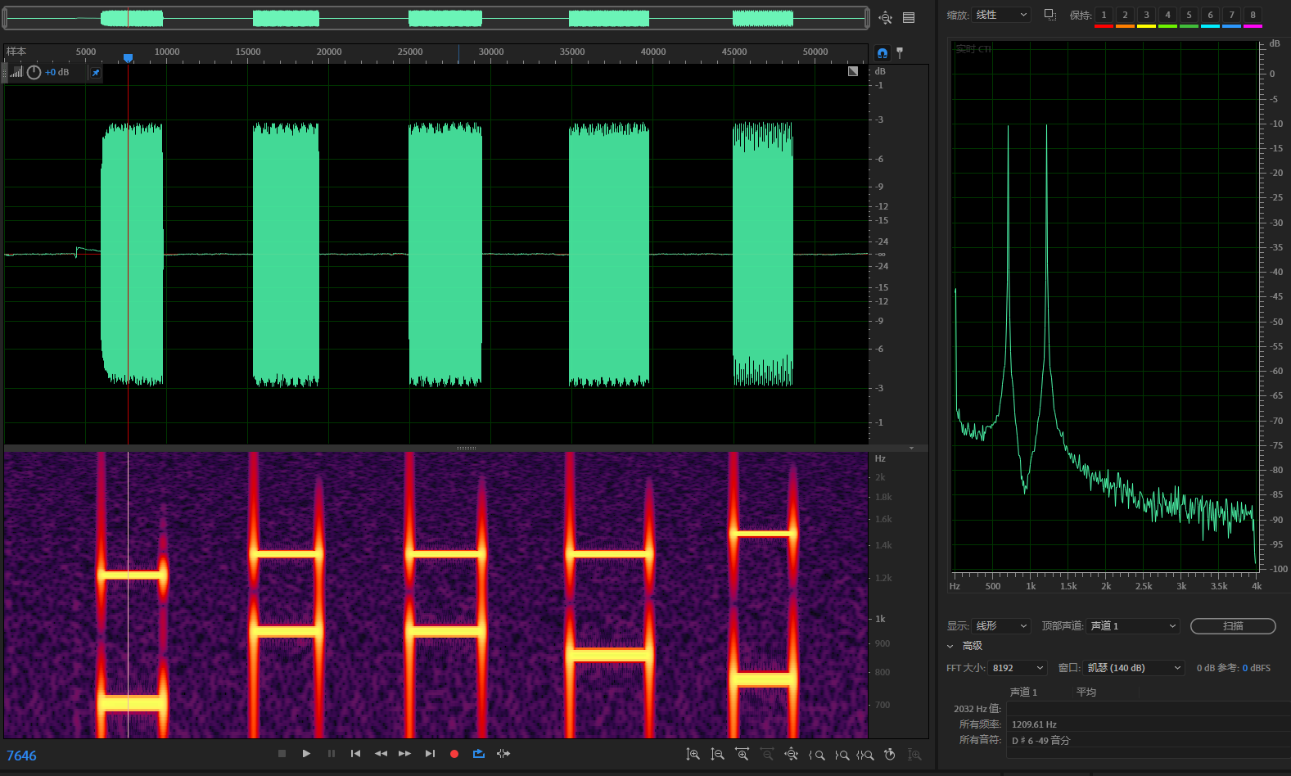Viewport: 1291px width, 776px height.
Task: Jump to the previous marker with Move Playhead to Previous
Action: coord(355,753)
